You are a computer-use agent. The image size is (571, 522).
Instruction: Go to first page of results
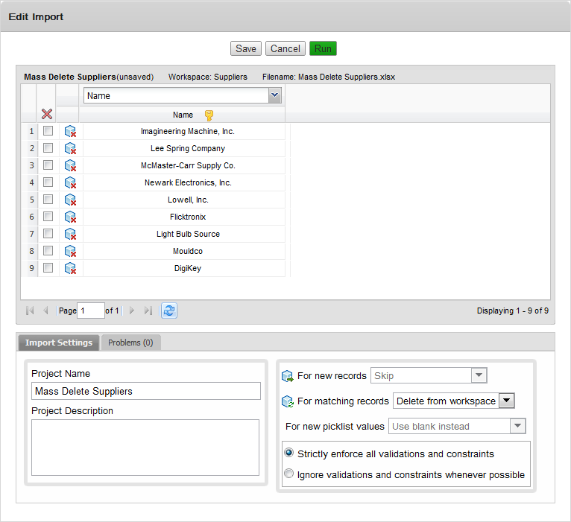pos(30,311)
